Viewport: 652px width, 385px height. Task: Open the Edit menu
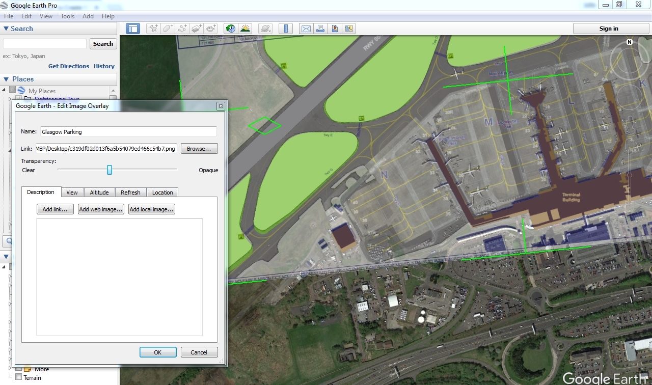26,16
